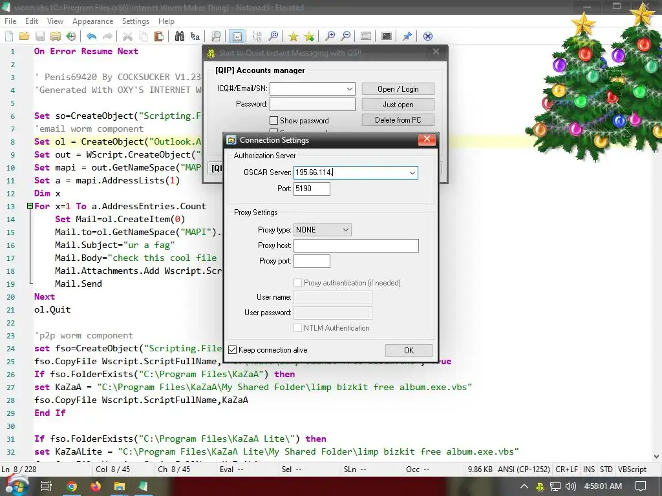Click the command console toolbar icon
Viewport: 662px width, 496px height.
pos(387,36)
